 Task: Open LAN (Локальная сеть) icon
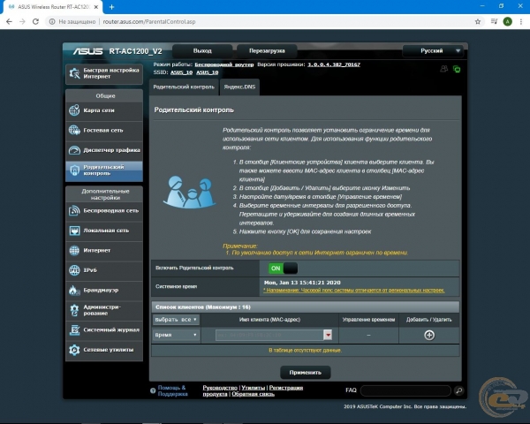pos(74,231)
